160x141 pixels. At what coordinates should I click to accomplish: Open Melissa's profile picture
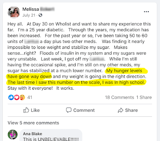[14, 12]
